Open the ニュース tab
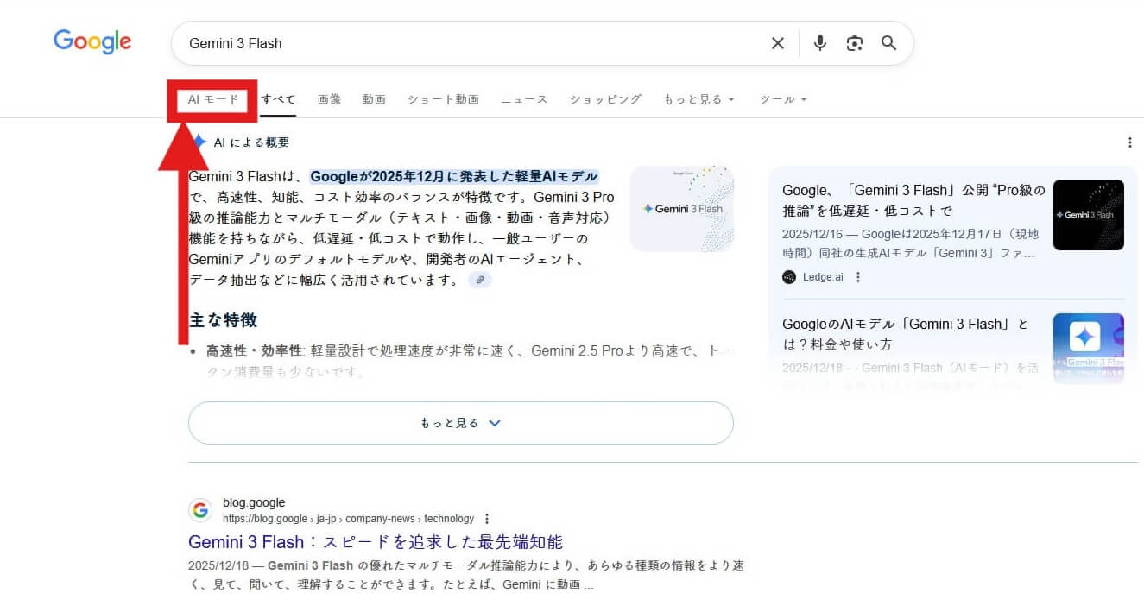Viewport: 1144px width, 606px height. [524, 99]
